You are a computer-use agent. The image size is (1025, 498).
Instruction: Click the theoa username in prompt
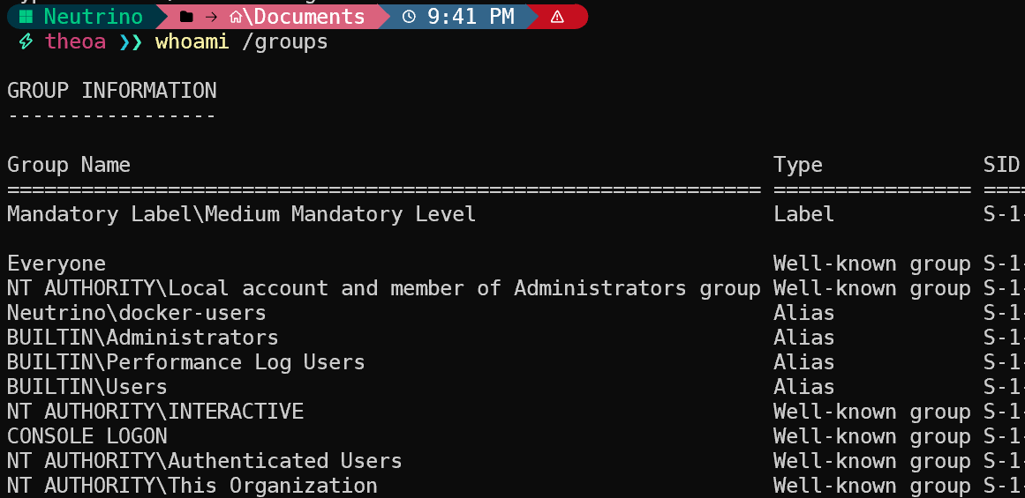[x=75, y=41]
